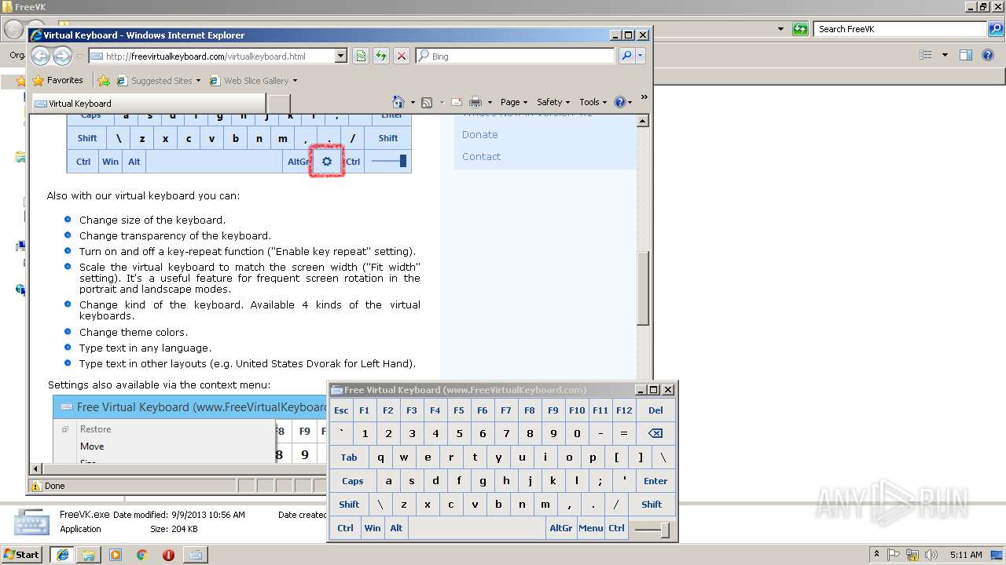Show hidden system tray icons arrow
The width and height of the screenshot is (1006, 565).
point(877,554)
